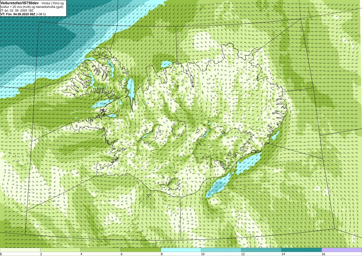Click the '14' label on the legend scale
This screenshot has height=256, width=362.
pos(283,254)
